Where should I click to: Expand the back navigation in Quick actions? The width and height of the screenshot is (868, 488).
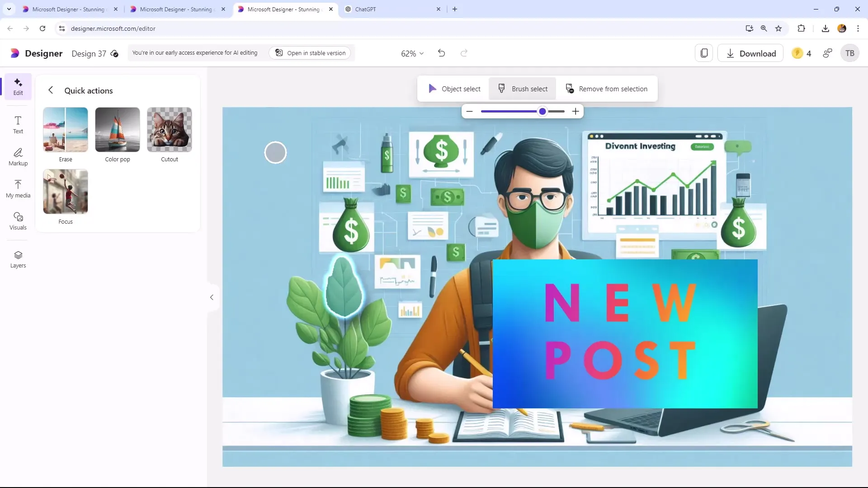tap(51, 90)
